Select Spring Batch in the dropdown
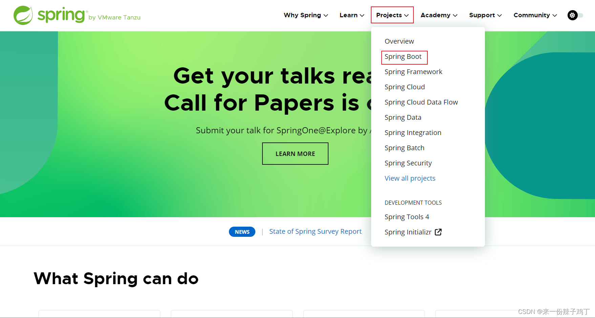This screenshot has height=318, width=595. point(404,148)
